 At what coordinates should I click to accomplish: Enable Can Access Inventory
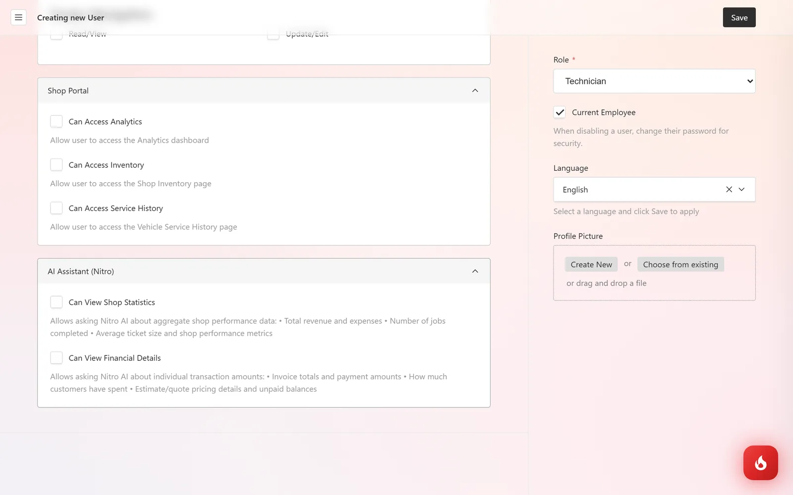point(57,165)
